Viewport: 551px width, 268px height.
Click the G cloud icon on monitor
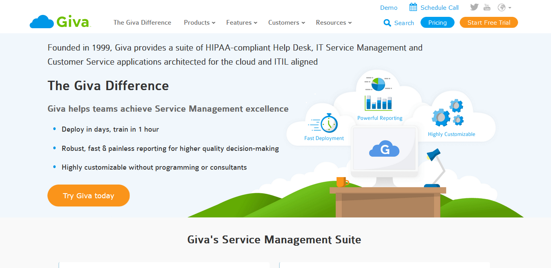384,148
